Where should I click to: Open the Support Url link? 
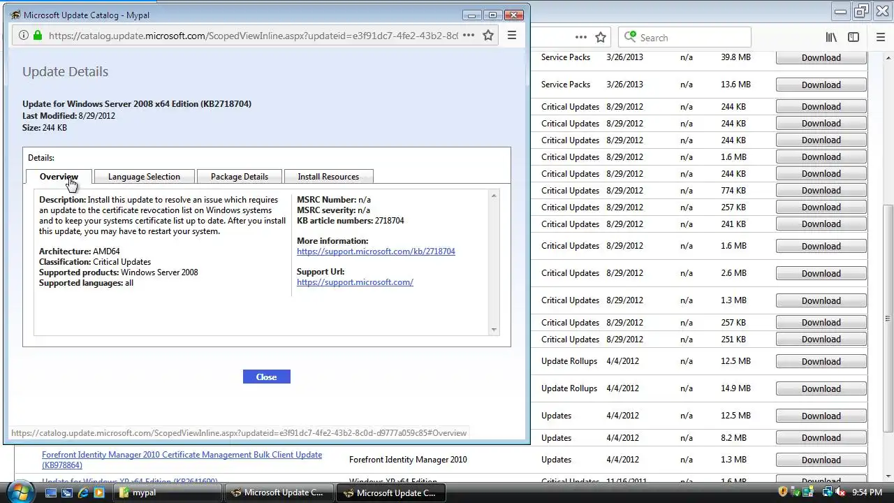tap(355, 282)
